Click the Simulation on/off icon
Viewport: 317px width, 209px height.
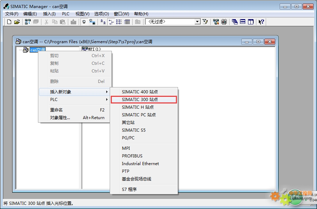pyautogui.click(x=224, y=22)
